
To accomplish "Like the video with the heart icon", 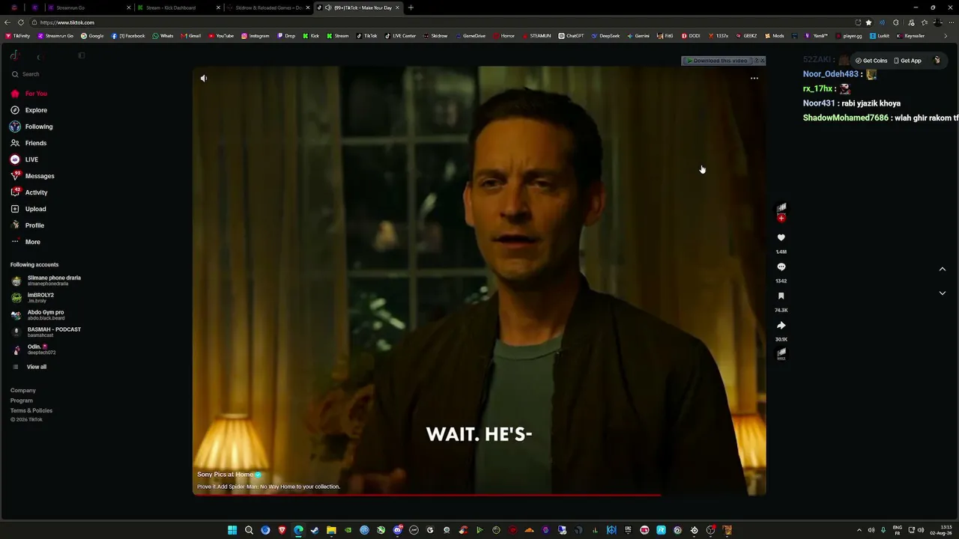I will [781, 237].
